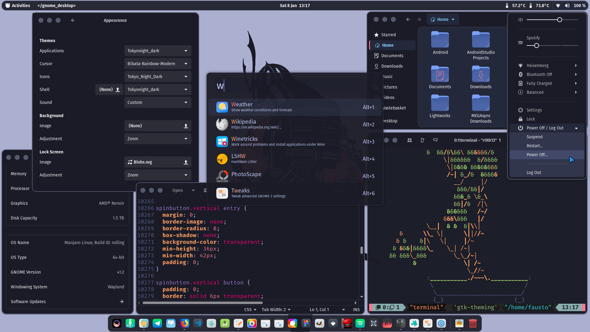Launch Telegram from the dock
This screenshot has width=590, height=332.
tap(157, 323)
